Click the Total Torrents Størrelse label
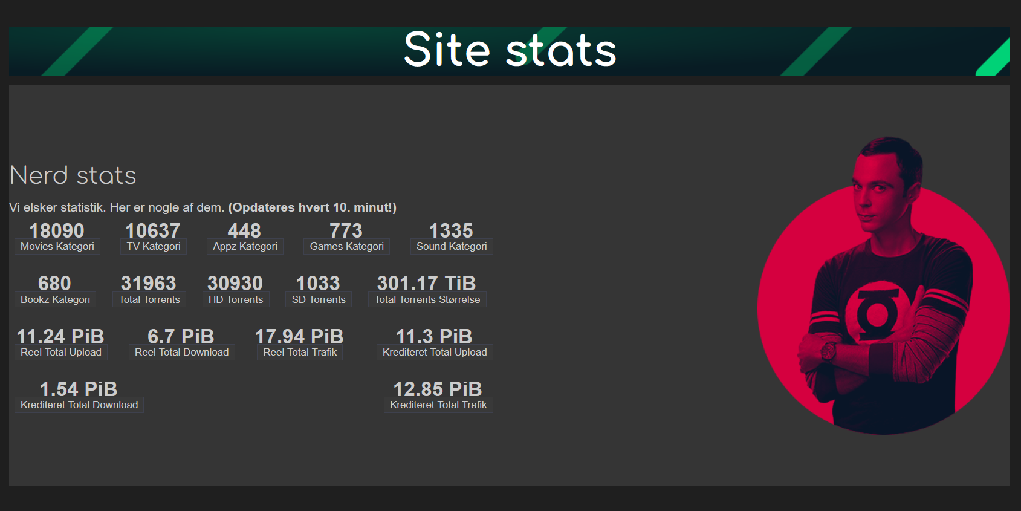The image size is (1021, 511). click(x=427, y=299)
